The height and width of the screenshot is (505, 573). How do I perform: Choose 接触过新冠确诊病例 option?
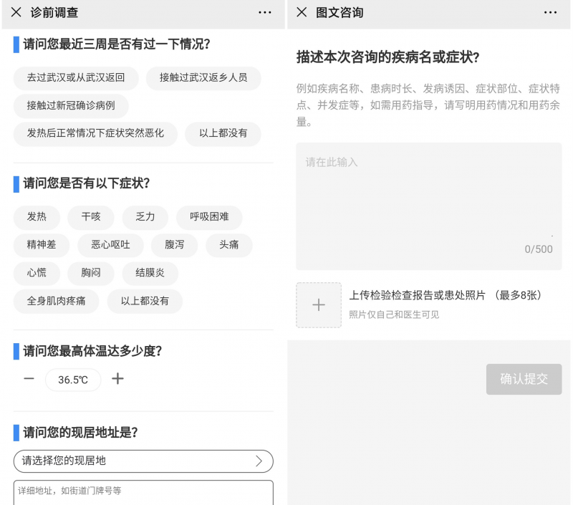[x=71, y=106]
